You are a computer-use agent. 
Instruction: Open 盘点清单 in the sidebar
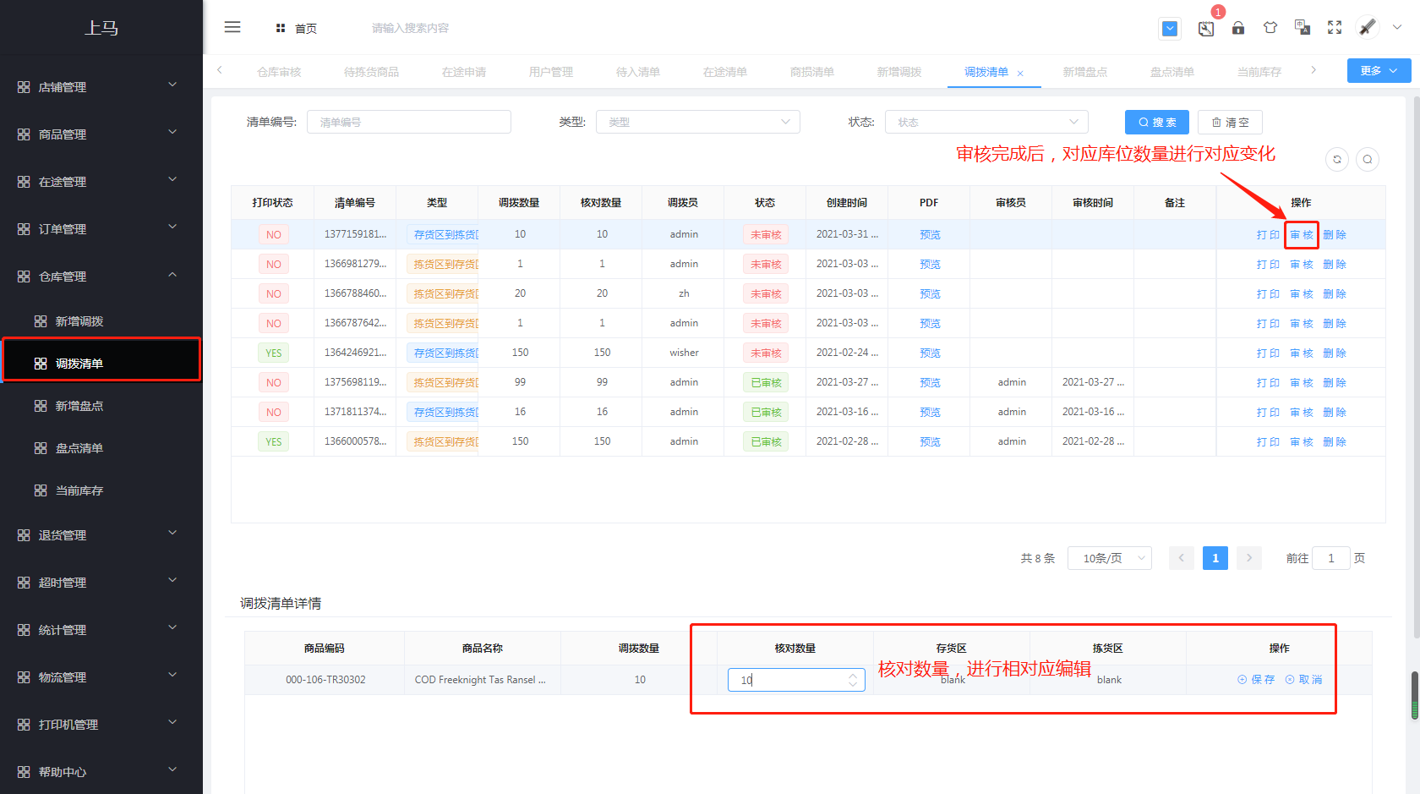pyautogui.click(x=101, y=448)
